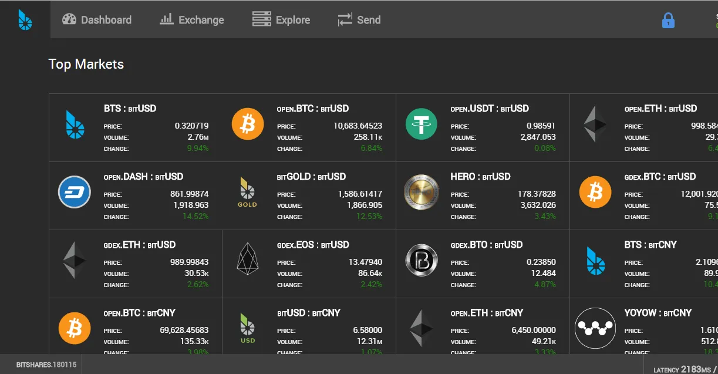Open the OPEN.DASH : bitUSD market title
Screen dimensions: 718x374
144,177
